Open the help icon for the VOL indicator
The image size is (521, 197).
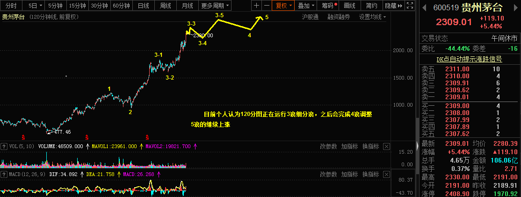(4, 146)
